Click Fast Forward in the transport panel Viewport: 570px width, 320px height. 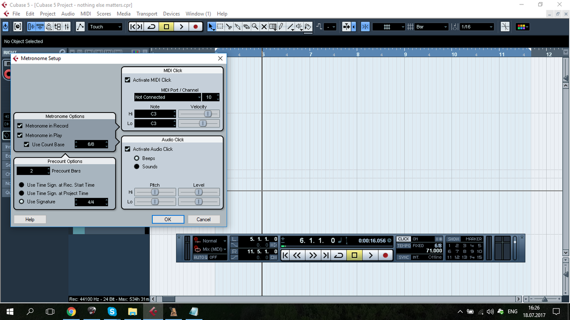[x=313, y=255]
